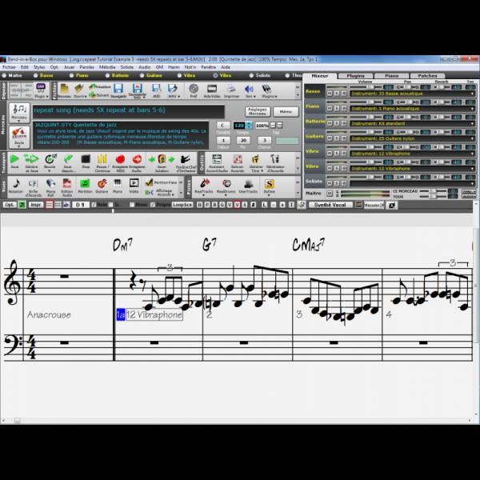This screenshot has width=480, height=480.
Task: Select the Batterie track radio button
Action: point(107,75)
